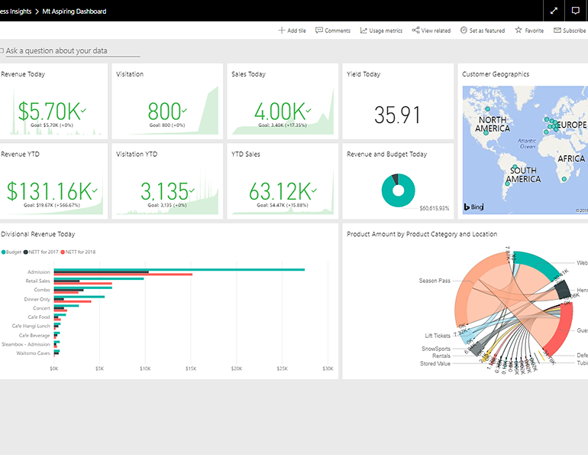The height and width of the screenshot is (455, 588).
Task: Open the Visitation YTD 3,135 tile
Action: coord(167,181)
